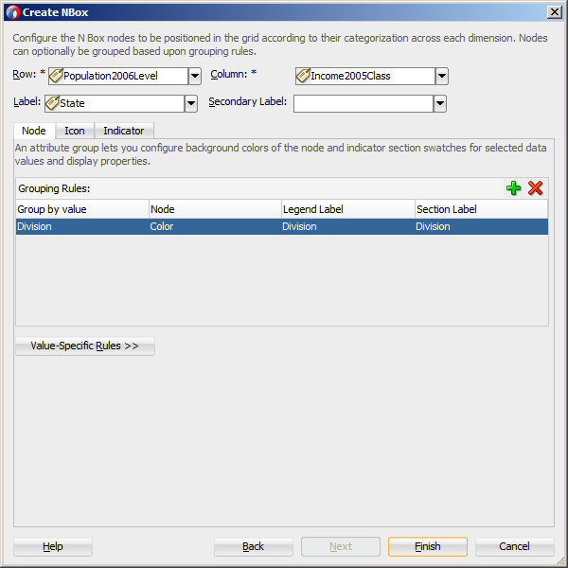
Task: Click the Legend Label column header
Action: tap(348, 209)
